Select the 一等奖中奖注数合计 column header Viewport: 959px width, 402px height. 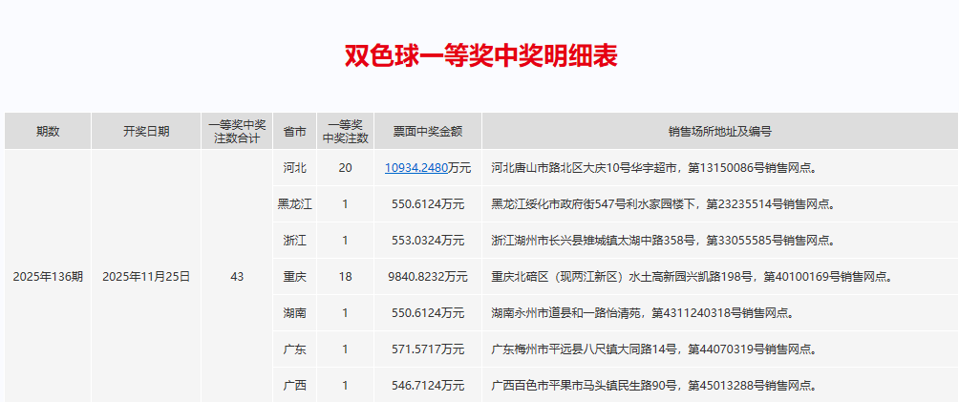[x=237, y=132]
